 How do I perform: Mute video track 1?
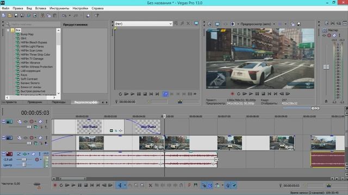pyautogui.click(x=40, y=121)
